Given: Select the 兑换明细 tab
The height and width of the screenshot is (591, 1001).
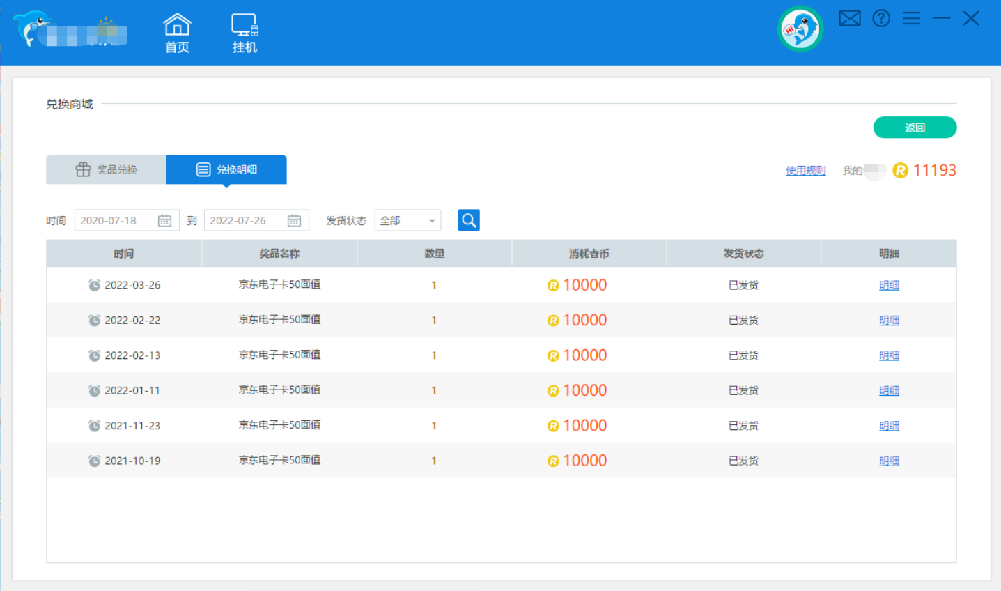Looking at the screenshot, I should click(x=226, y=169).
